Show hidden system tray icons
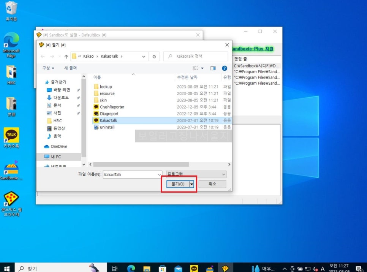The width and height of the screenshot is (367, 272). (285, 269)
